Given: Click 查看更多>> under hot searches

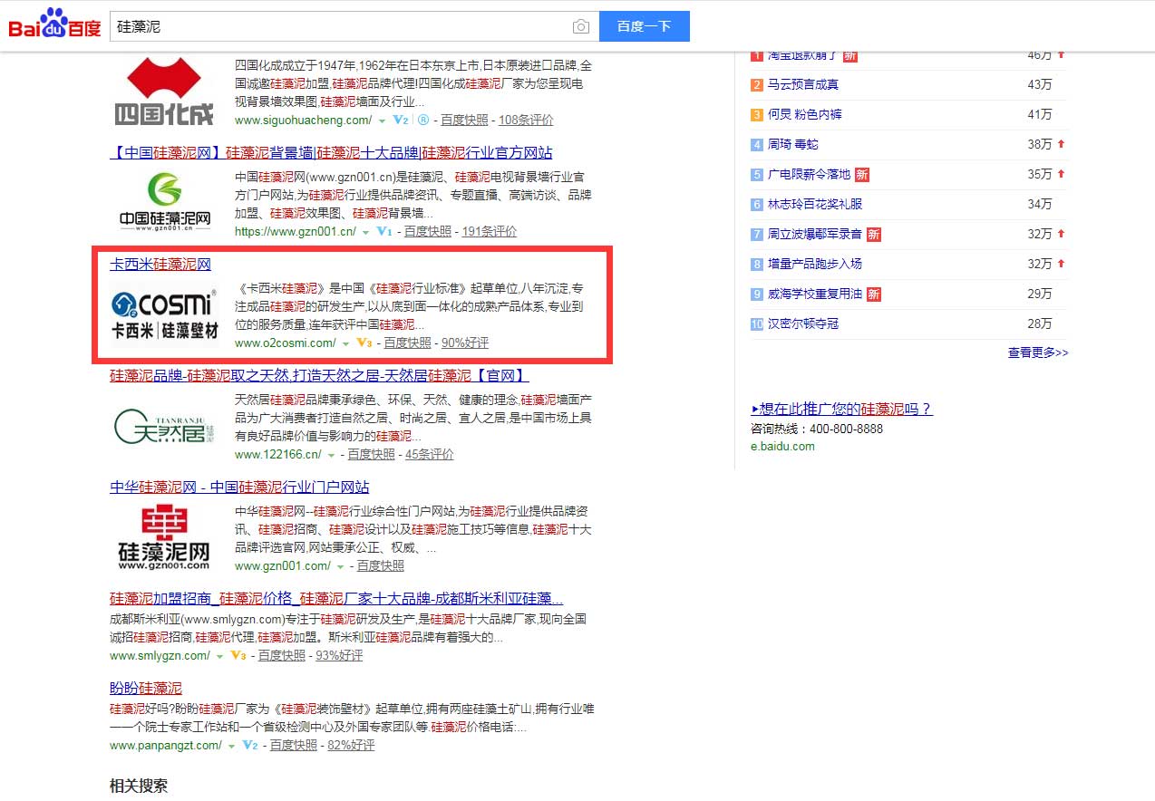Looking at the screenshot, I should pyautogui.click(x=1037, y=352).
